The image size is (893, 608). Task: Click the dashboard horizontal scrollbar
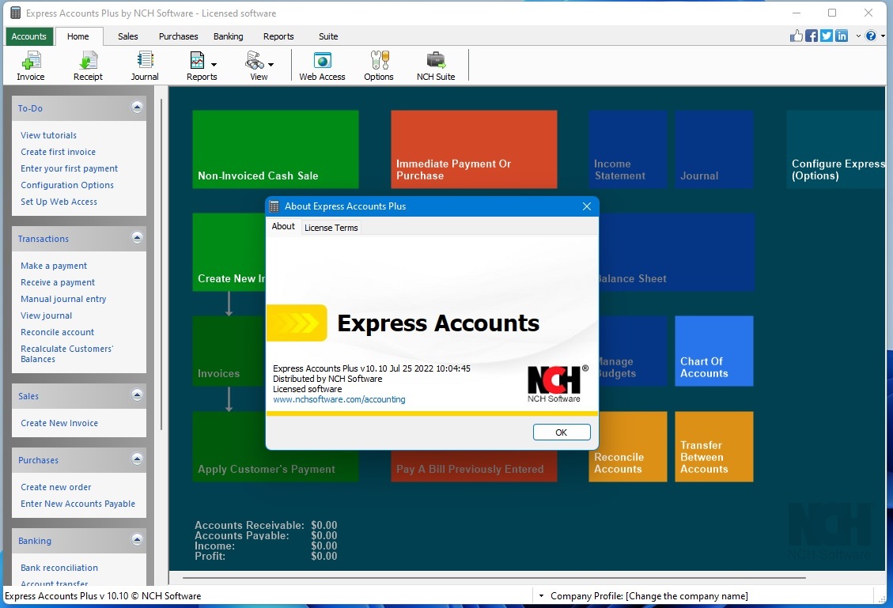tap(494, 578)
